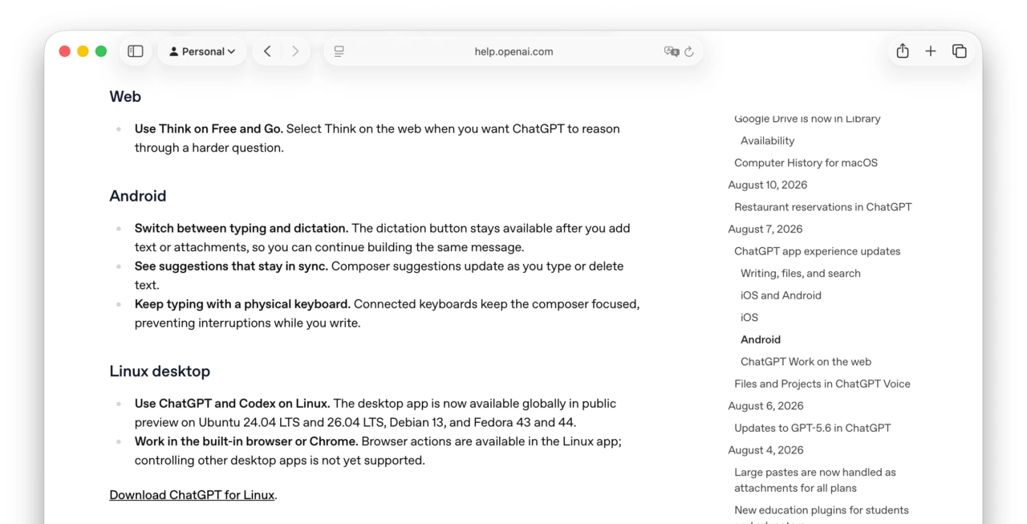Reload the page with refresh icon
The width and height of the screenshot is (1027, 524).
(x=689, y=51)
